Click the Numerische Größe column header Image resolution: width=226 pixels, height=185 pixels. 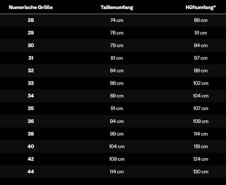[31, 7]
